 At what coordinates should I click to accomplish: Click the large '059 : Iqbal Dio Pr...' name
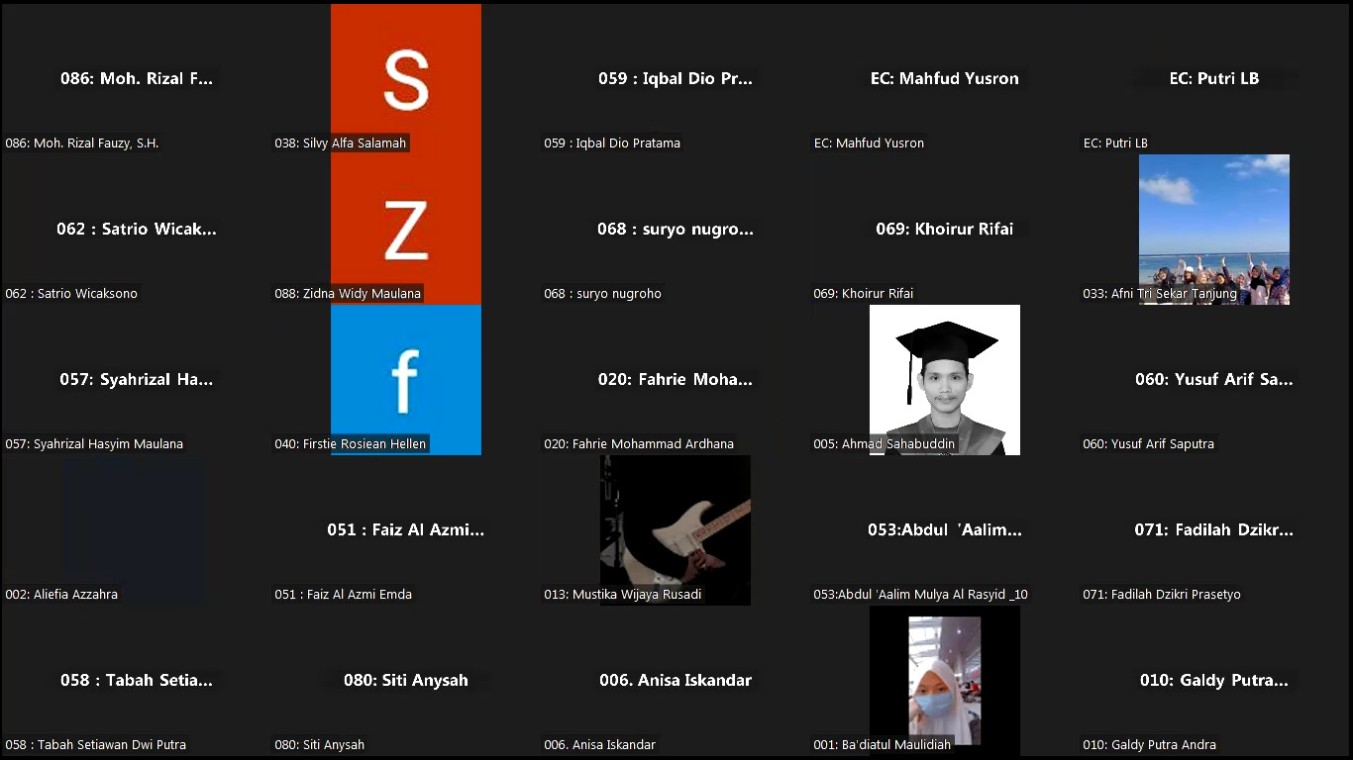675,79
